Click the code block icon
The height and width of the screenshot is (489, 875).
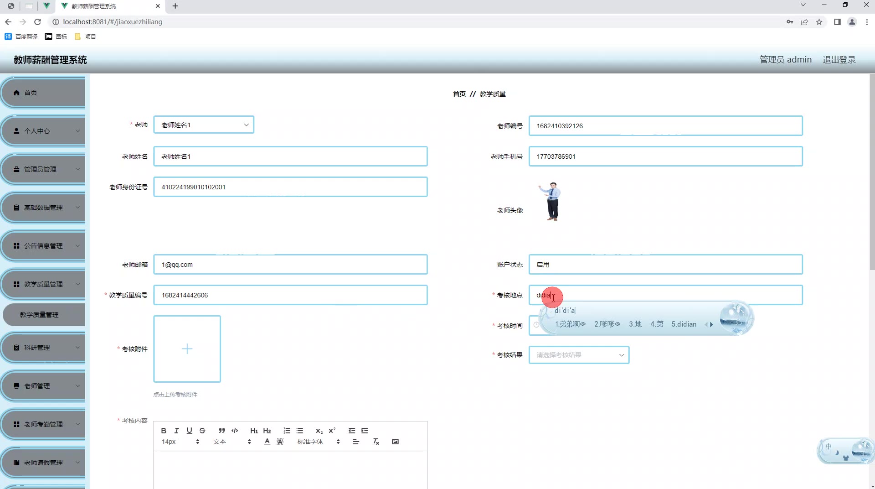pyautogui.click(x=235, y=431)
